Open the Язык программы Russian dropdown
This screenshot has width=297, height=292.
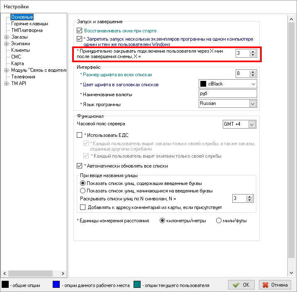[253, 104]
